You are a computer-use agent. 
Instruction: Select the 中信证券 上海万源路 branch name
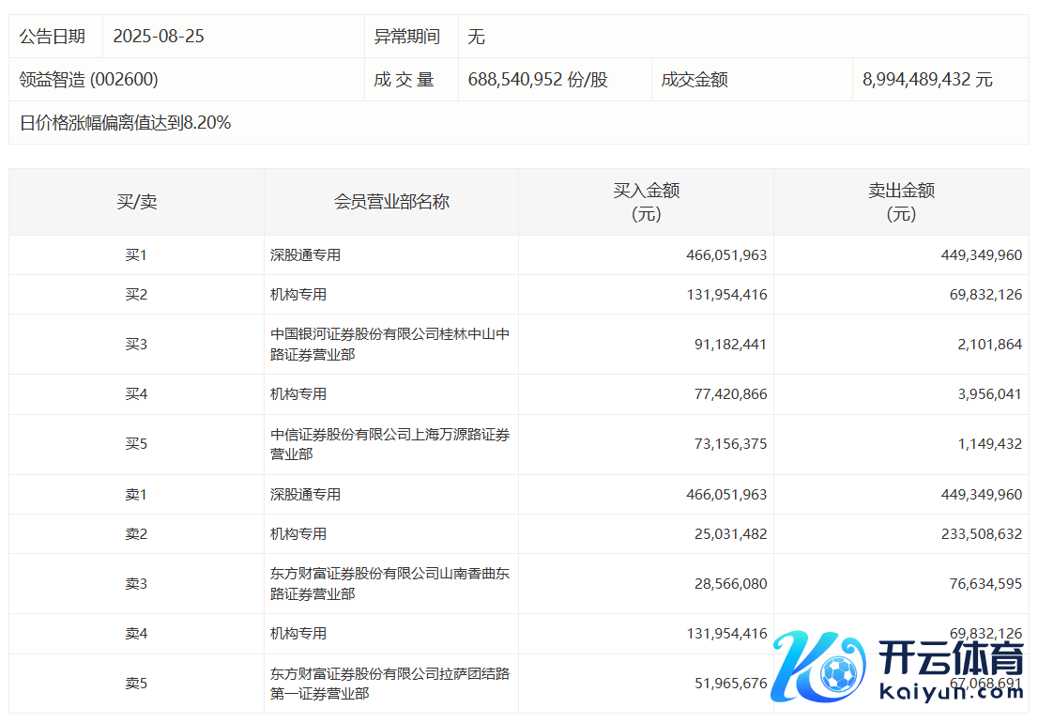389,444
